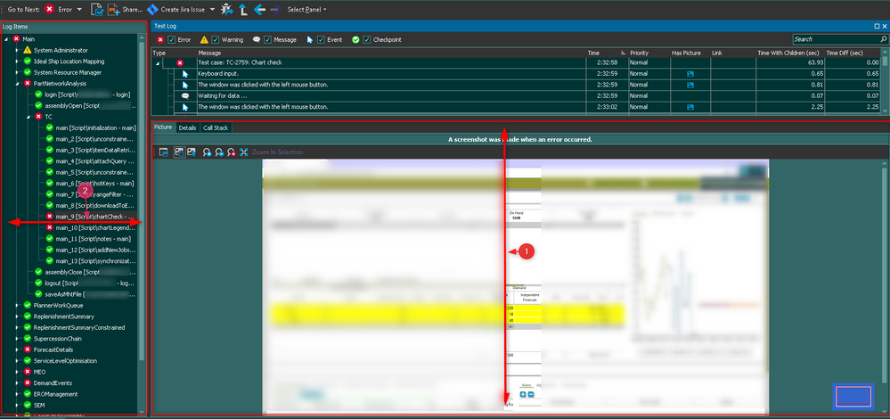
Task: Expand the PlannerWorkQueue tree node
Action: point(17,306)
